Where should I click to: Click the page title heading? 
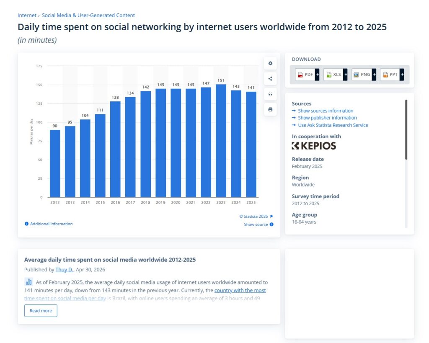(x=202, y=27)
